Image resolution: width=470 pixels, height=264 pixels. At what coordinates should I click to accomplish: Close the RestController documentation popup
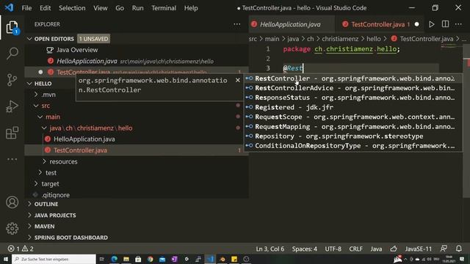(x=238, y=80)
